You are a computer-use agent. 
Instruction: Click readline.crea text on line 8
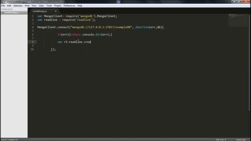tap(80, 42)
